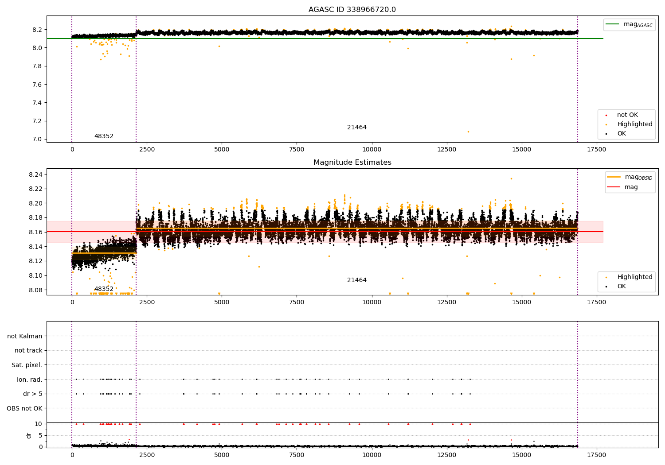
Task: Click orange line swatch beside mag OBSID
Action: [x=614, y=177]
